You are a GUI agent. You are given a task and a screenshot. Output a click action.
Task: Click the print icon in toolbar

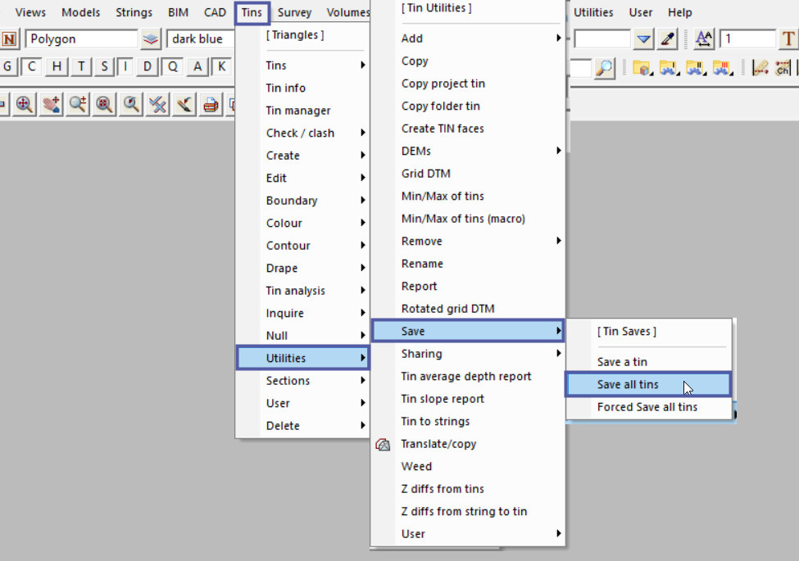point(211,104)
